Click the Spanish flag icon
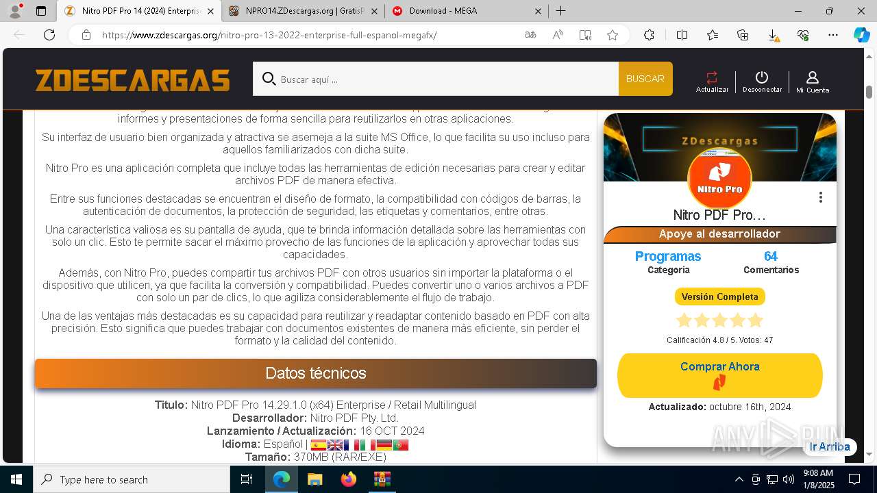This screenshot has height=493, width=877. 319,444
